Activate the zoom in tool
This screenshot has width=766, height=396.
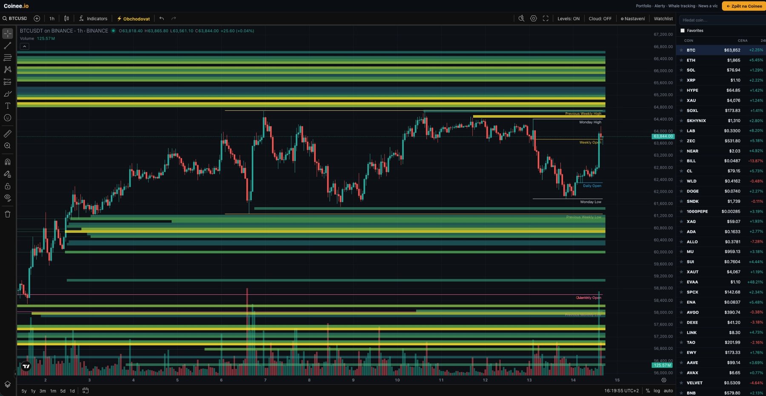(x=8, y=145)
